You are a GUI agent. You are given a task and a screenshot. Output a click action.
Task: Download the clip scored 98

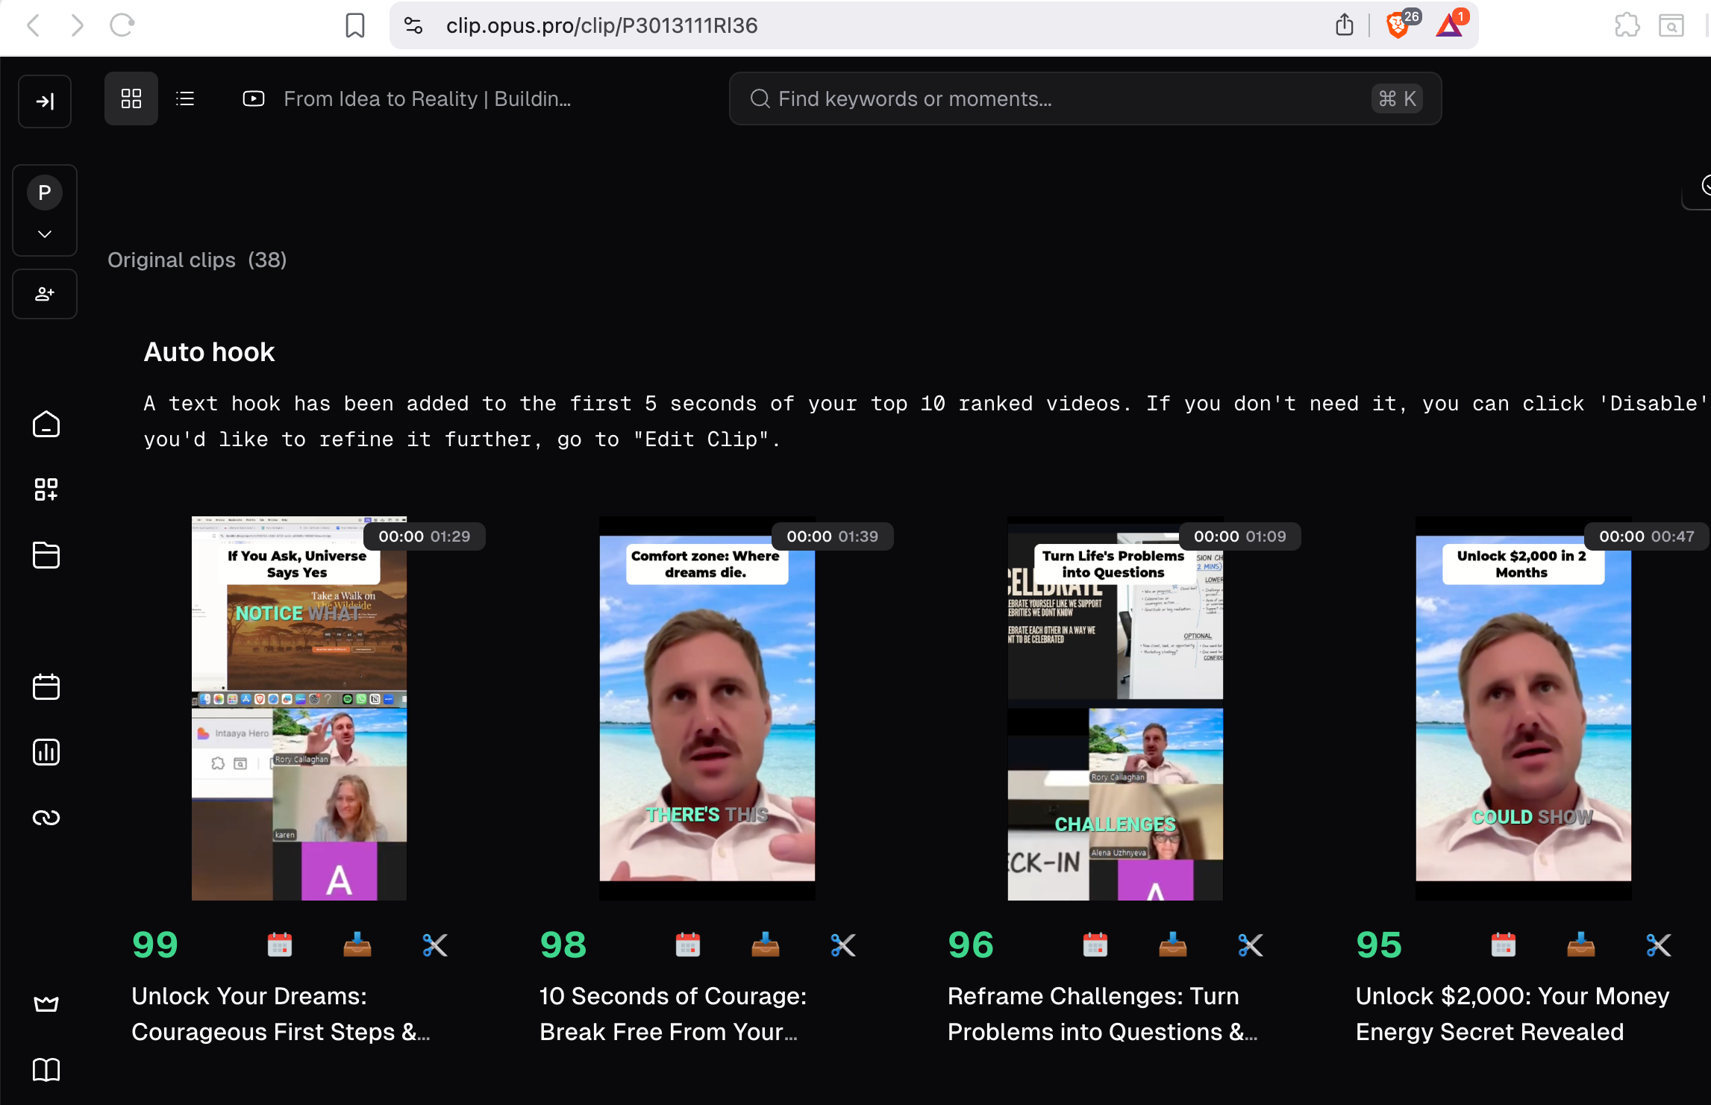(765, 945)
